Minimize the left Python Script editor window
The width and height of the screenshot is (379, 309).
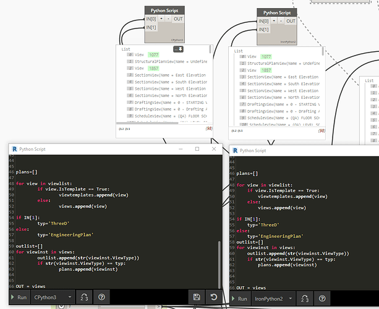181,149
